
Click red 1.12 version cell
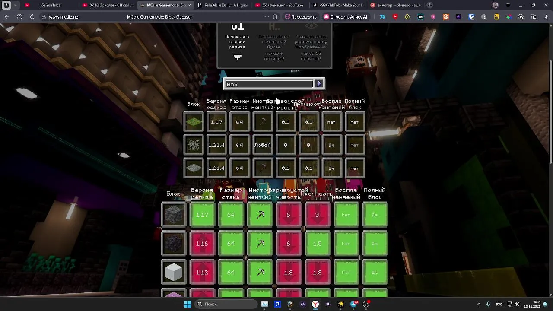202,273
